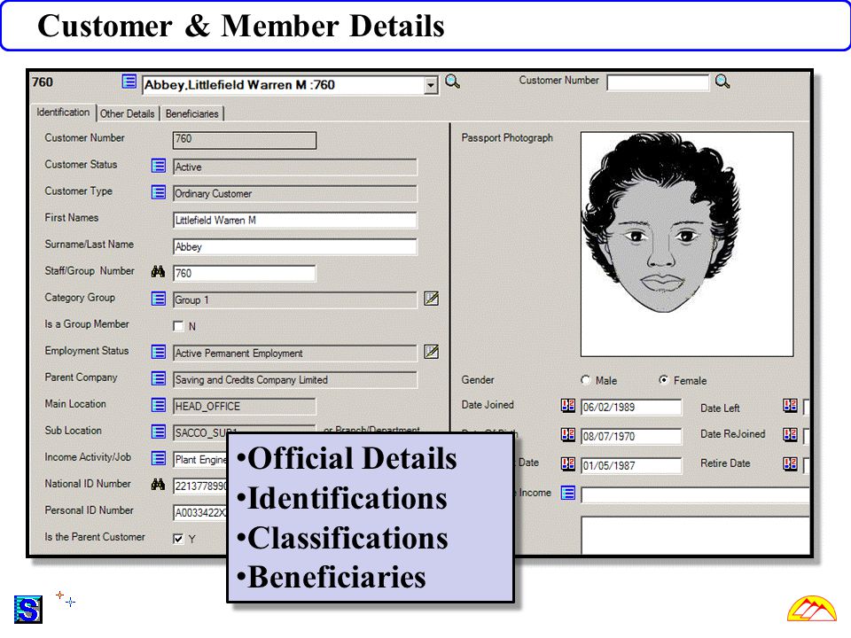Viewport: 851px width, 638px height.
Task: Open Category Group list icon
Action: coord(158,299)
